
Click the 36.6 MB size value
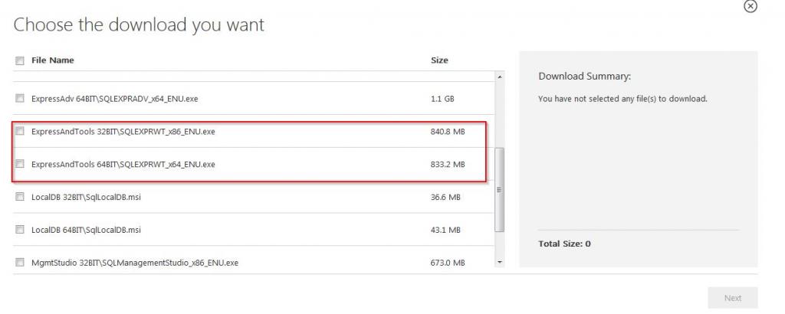pyautogui.click(x=445, y=197)
